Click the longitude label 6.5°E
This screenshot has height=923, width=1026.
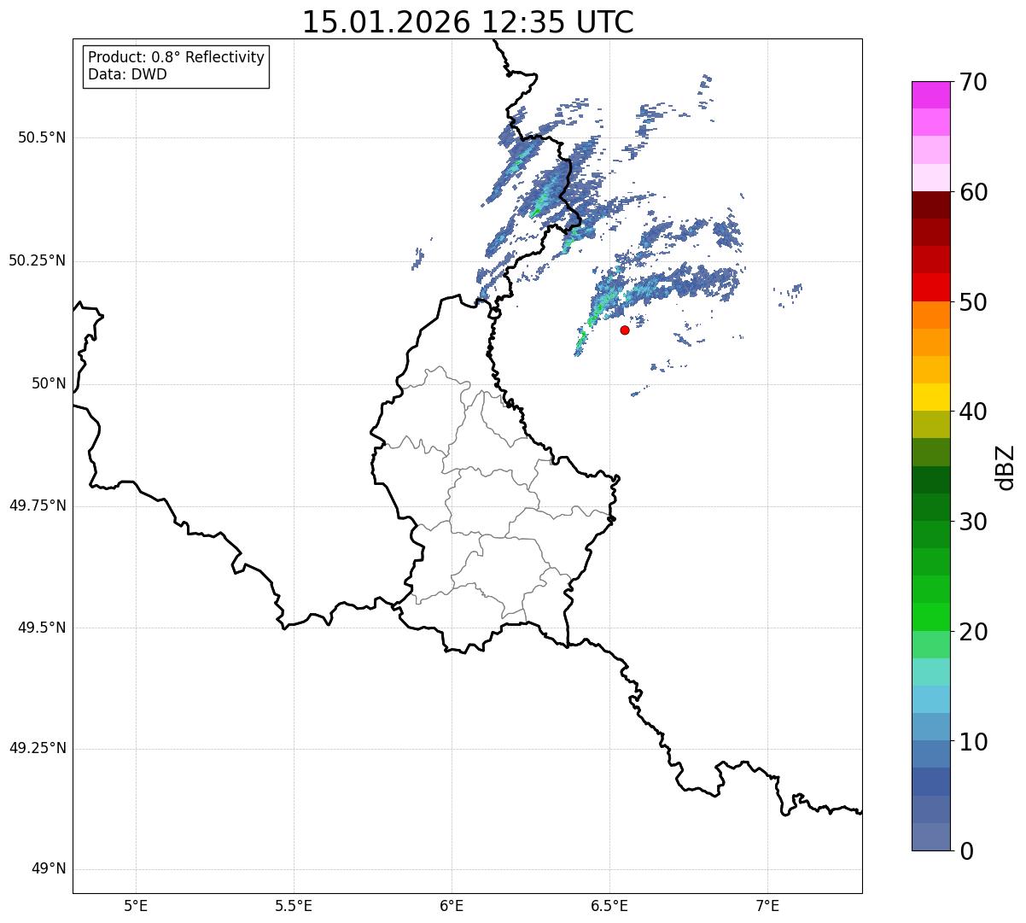click(x=610, y=905)
